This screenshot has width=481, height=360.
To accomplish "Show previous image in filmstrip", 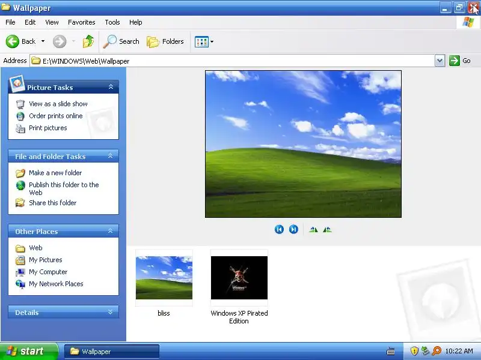I will (279, 229).
